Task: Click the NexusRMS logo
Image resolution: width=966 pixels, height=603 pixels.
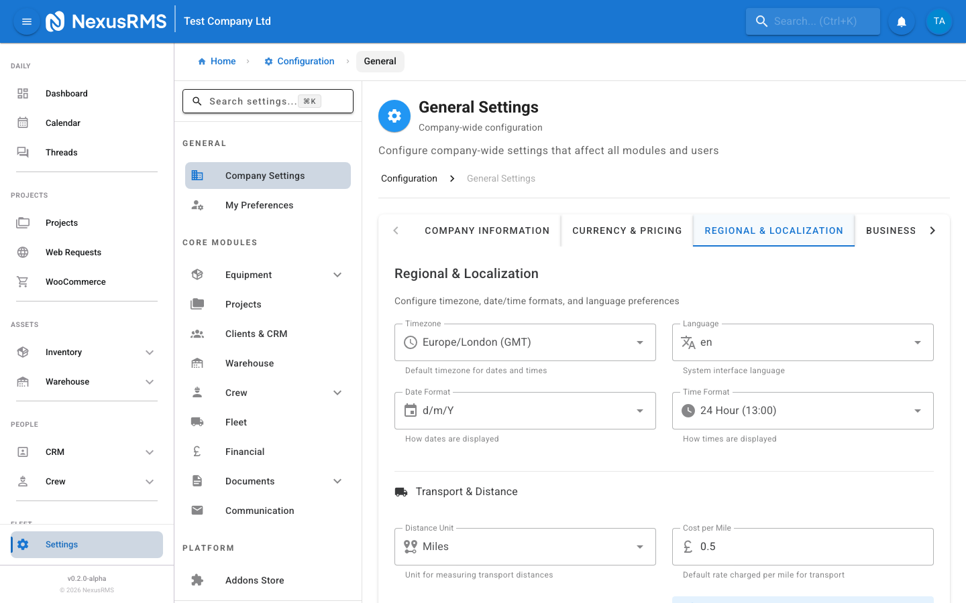Action: pyautogui.click(x=106, y=21)
